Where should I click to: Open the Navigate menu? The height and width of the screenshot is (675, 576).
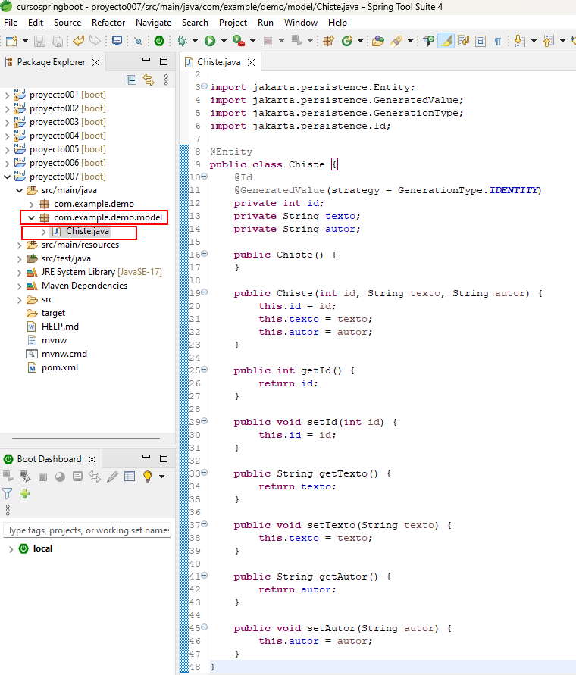[153, 23]
